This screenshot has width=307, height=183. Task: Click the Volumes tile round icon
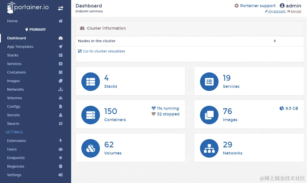(x=91, y=148)
